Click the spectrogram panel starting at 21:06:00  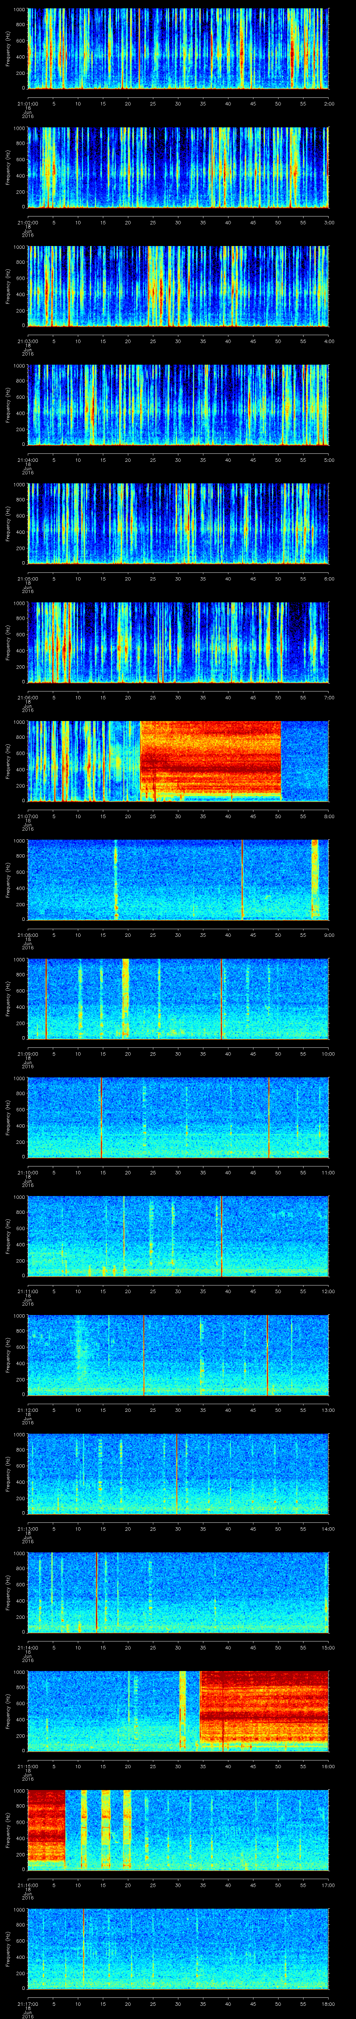(178, 642)
